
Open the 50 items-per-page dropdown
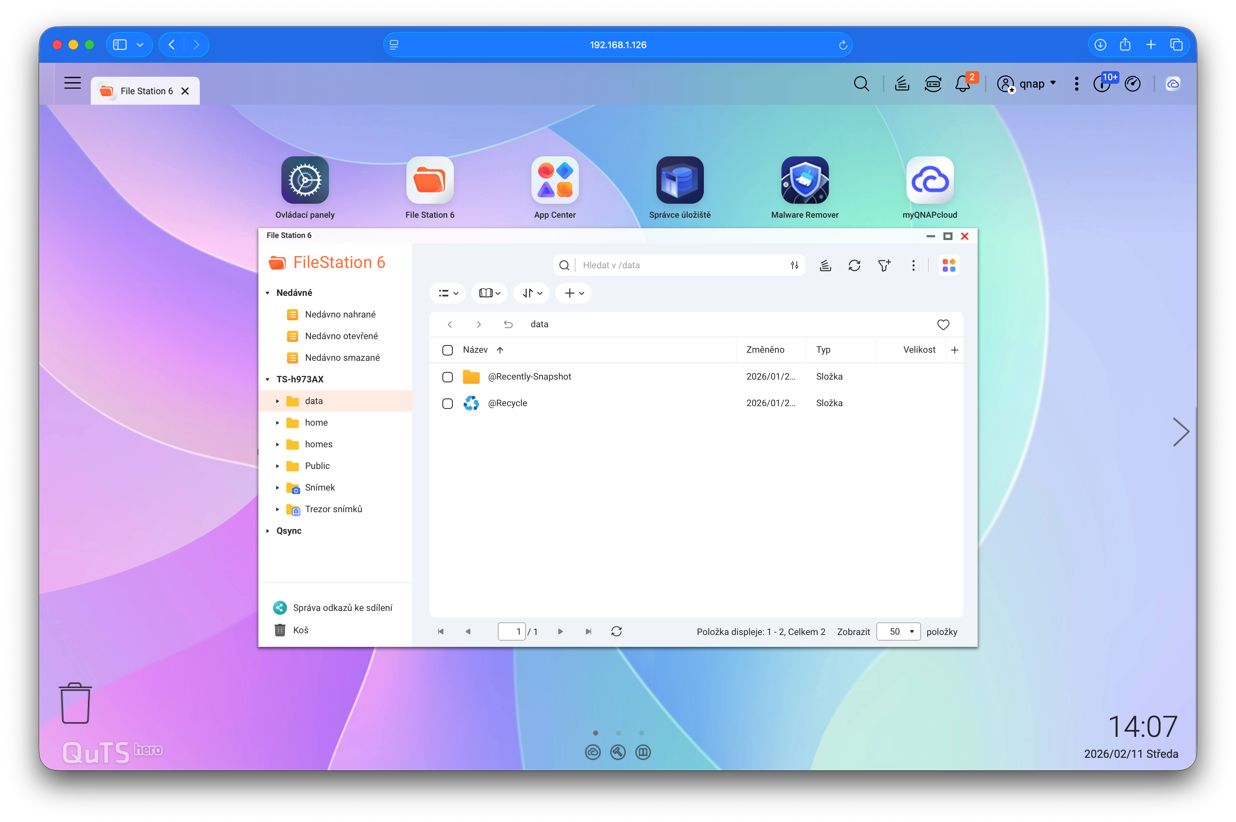pyautogui.click(x=898, y=632)
